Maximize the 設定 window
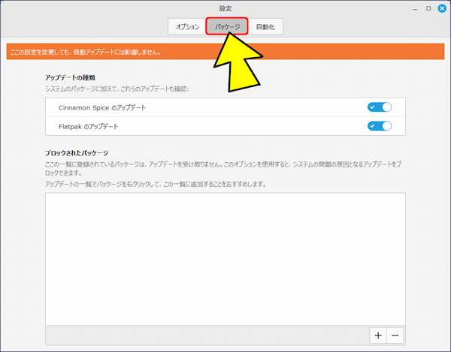Image resolution: width=451 pixels, height=352 pixels. tap(428, 8)
